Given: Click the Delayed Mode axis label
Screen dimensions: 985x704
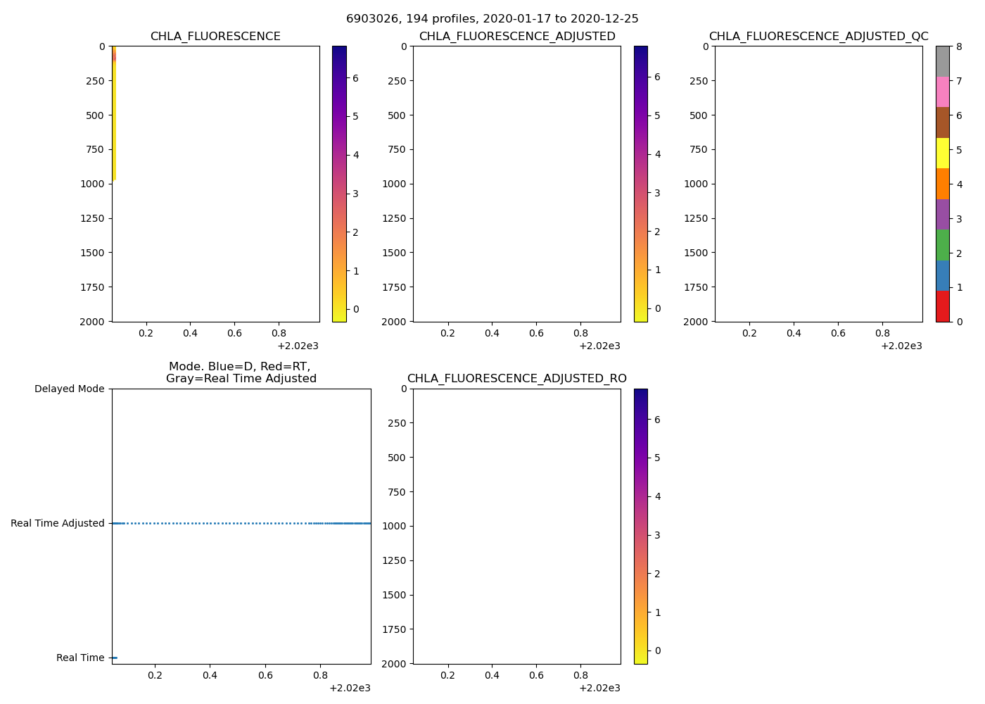Looking at the screenshot, I should [x=69, y=389].
